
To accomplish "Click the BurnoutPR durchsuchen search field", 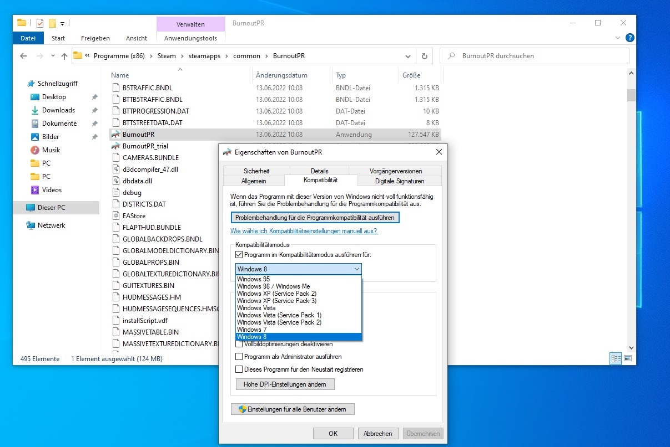I will pos(535,56).
